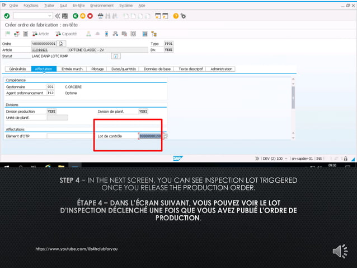Click the lock icon in status bar
The height and width of the screenshot is (268, 357).
point(346,159)
